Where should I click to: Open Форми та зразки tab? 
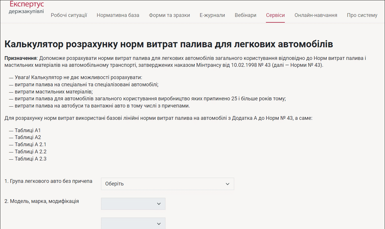point(169,15)
